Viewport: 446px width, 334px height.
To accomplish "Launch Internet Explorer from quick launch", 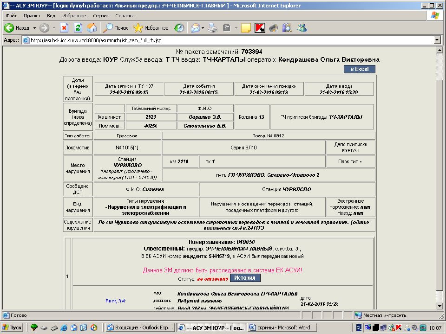I will point(64,328).
